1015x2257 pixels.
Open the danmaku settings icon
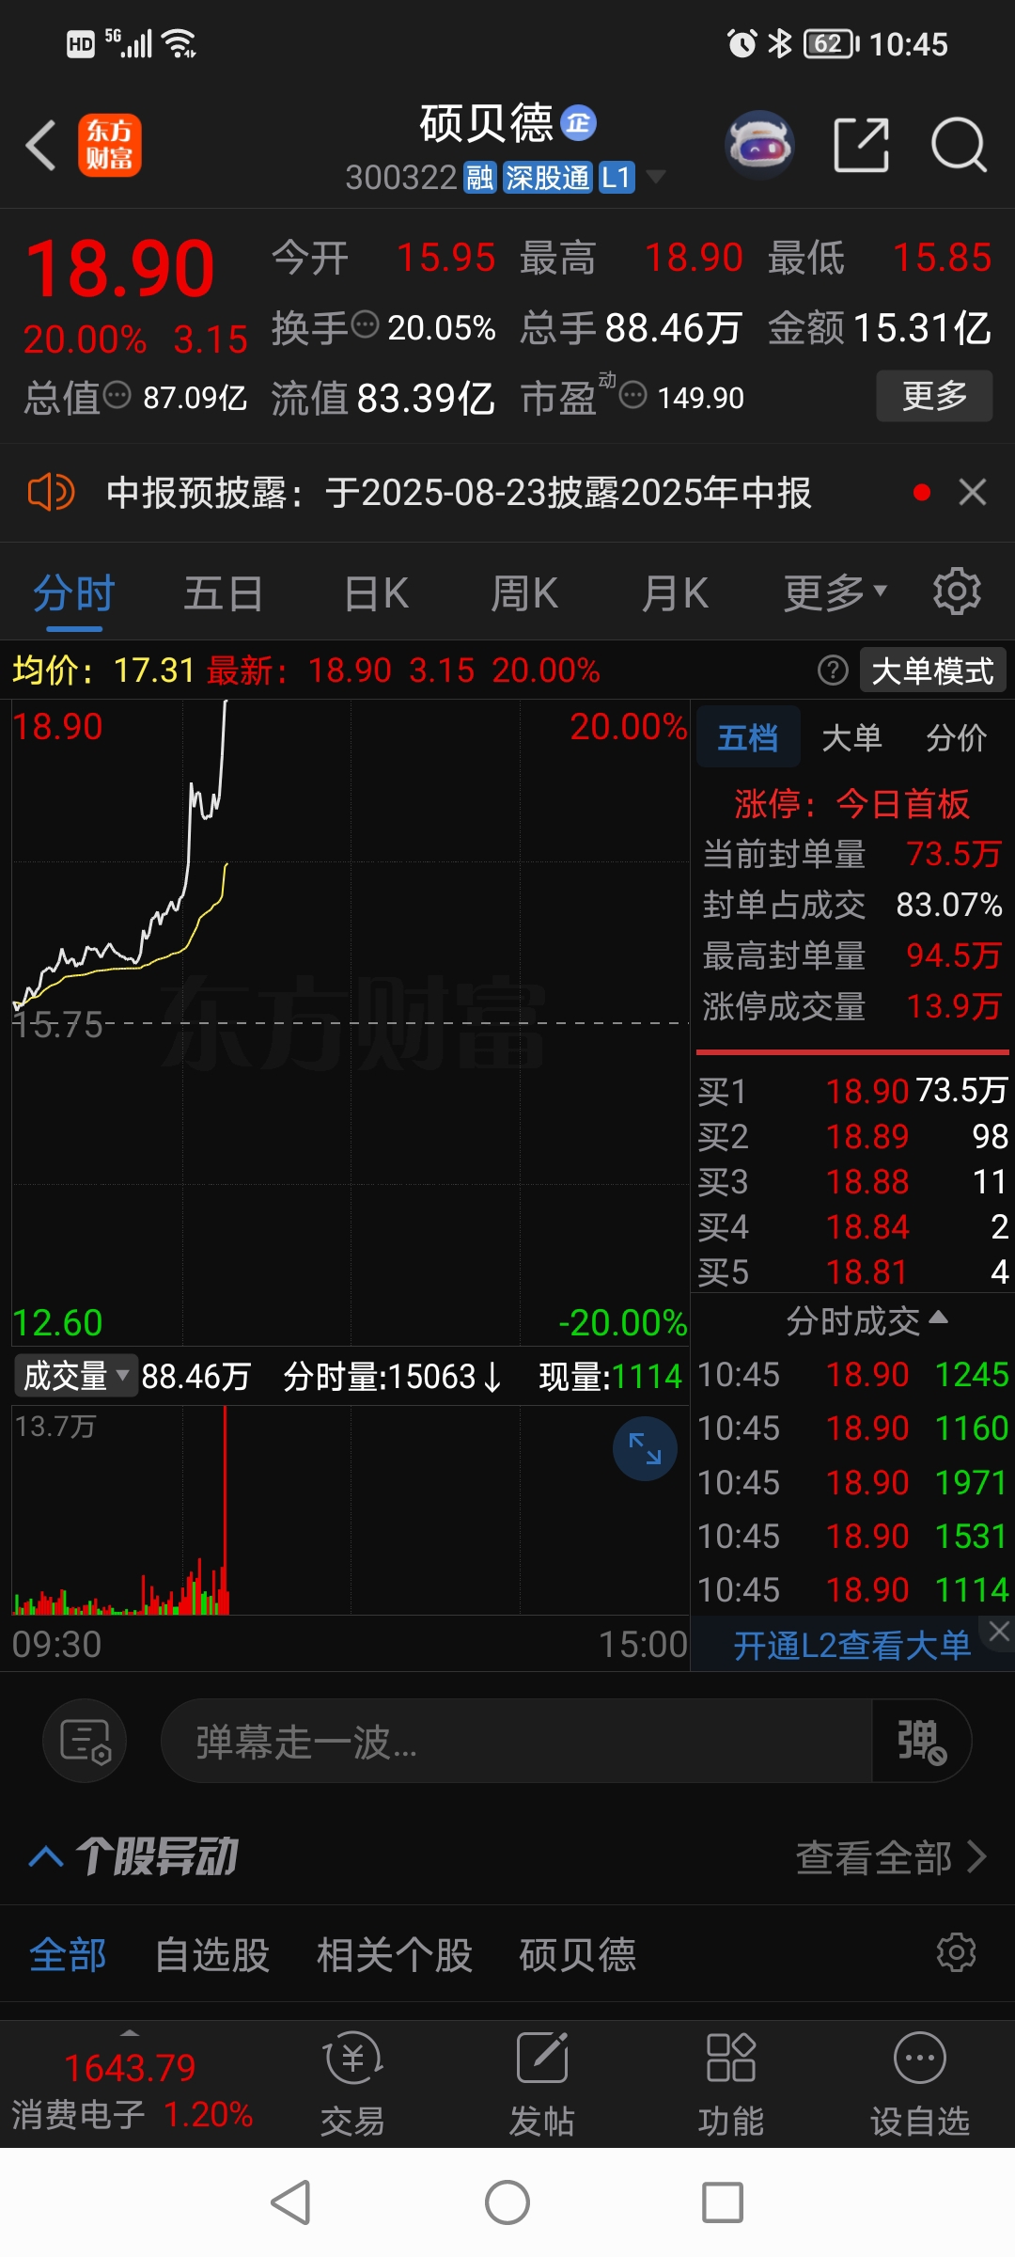point(85,1741)
